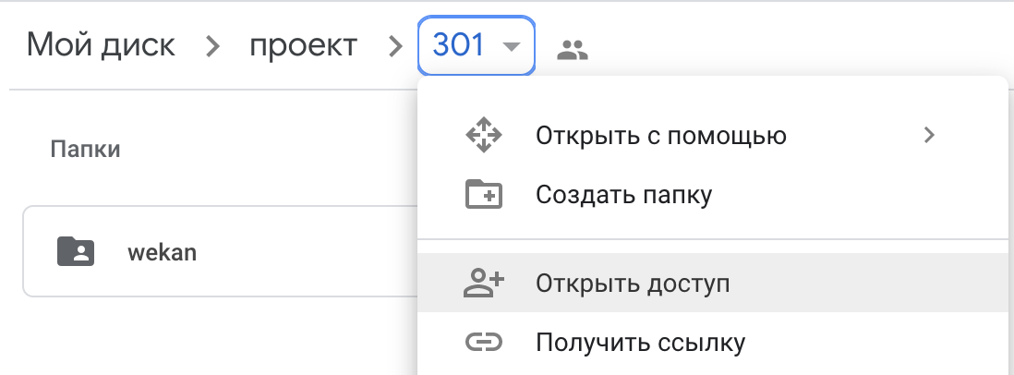Select the wekan folder name
This screenshot has height=375, width=1014.
tap(162, 252)
